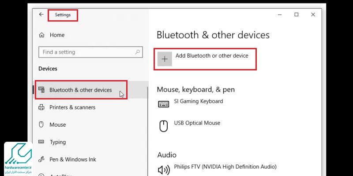Screen dimensions: 353x176
Task: Click the Find a setting search box
Action: pos(90,52)
